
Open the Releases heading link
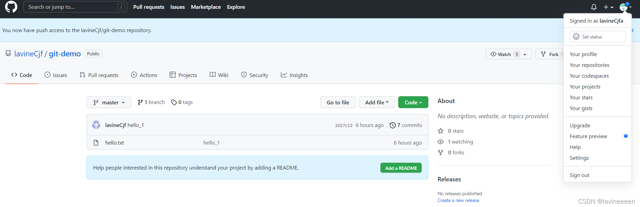(449, 179)
